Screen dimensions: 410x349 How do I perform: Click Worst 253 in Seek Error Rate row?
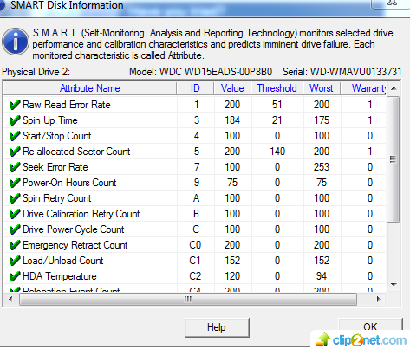pos(322,167)
